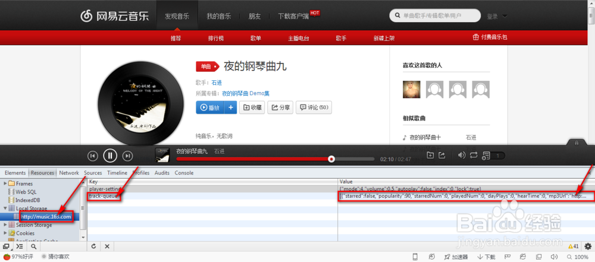Click the DevTools search magnifier icon
Screen dimensions: 595x262
click(x=33, y=247)
